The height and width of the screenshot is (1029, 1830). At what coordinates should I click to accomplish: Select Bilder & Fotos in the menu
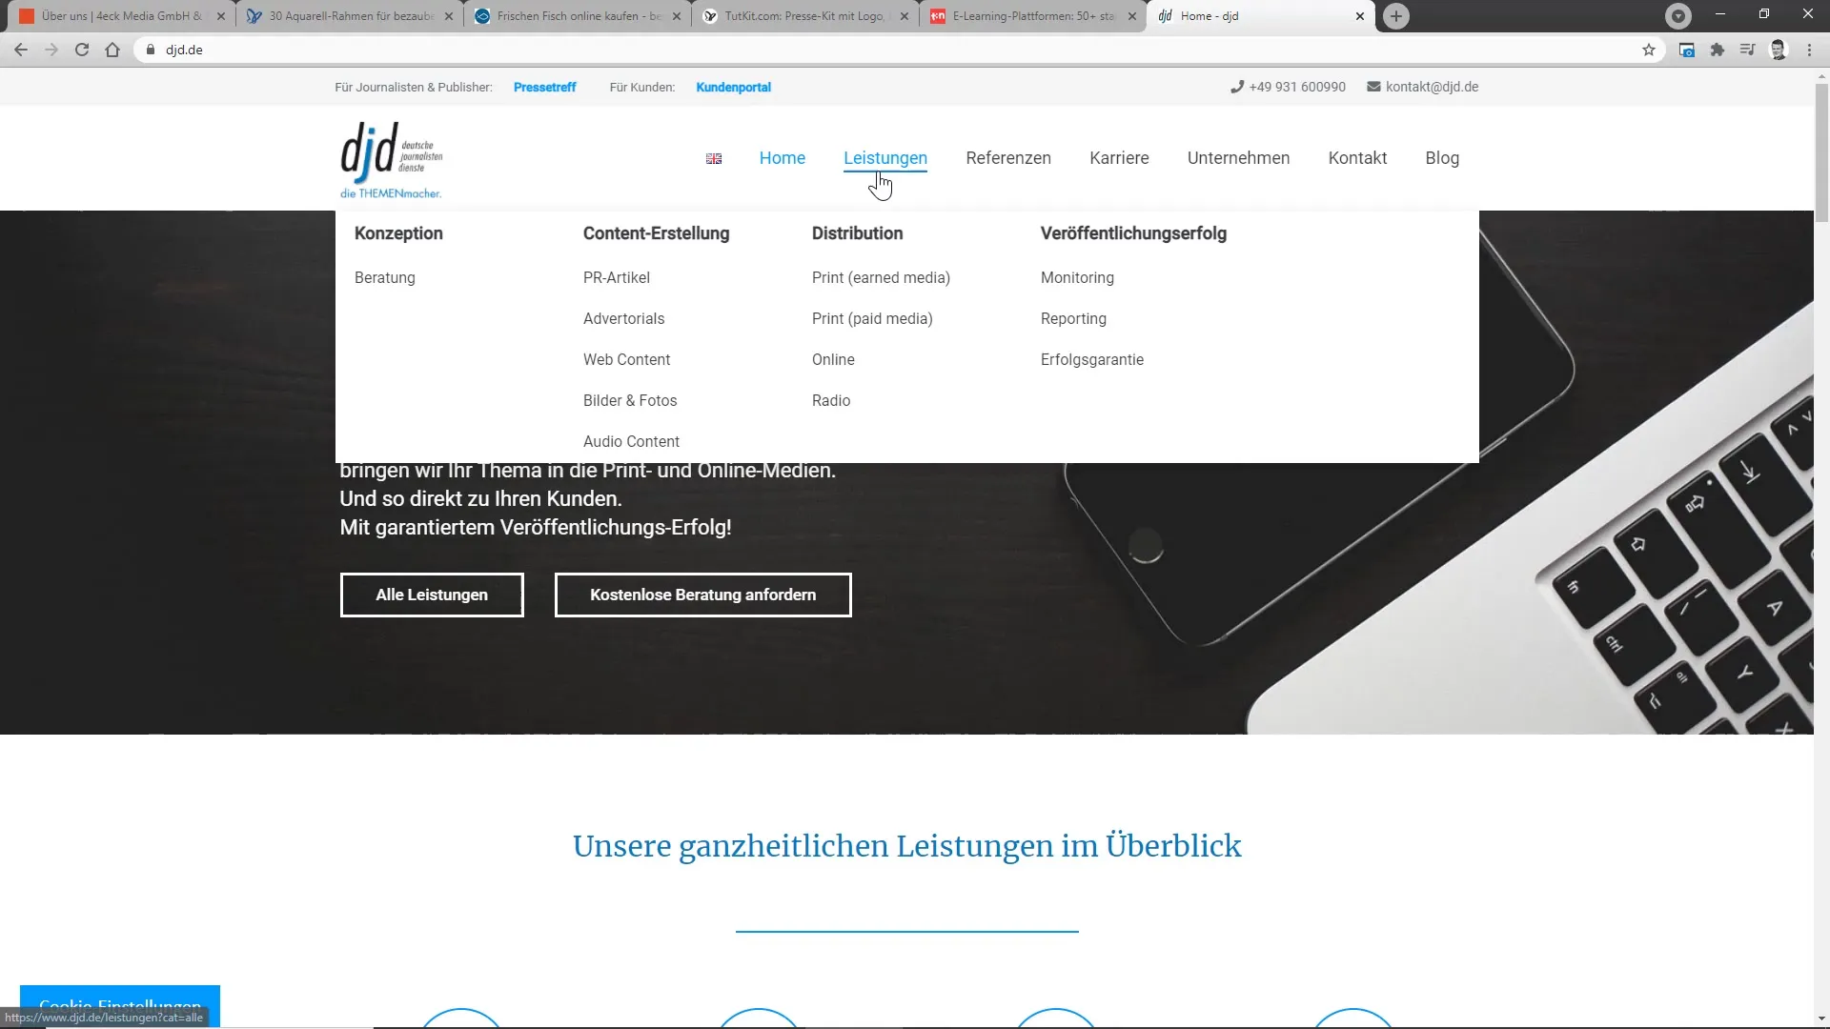click(x=630, y=400)
